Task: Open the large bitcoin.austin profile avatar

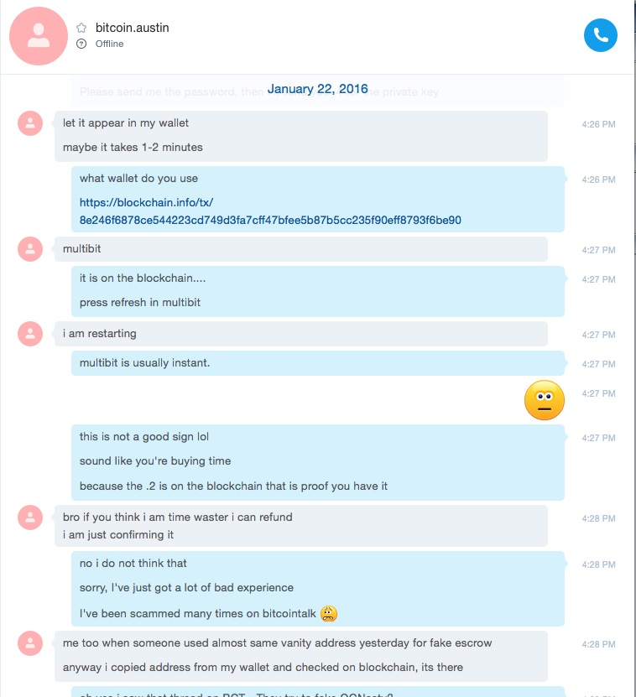Action: click(39, 36)
